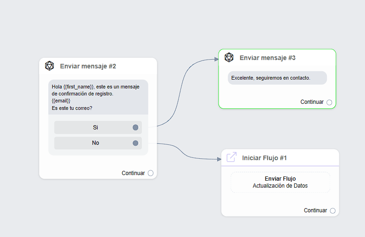Select the Continuar output circle on Enviar mensaje #2

(x=150, y=173)
